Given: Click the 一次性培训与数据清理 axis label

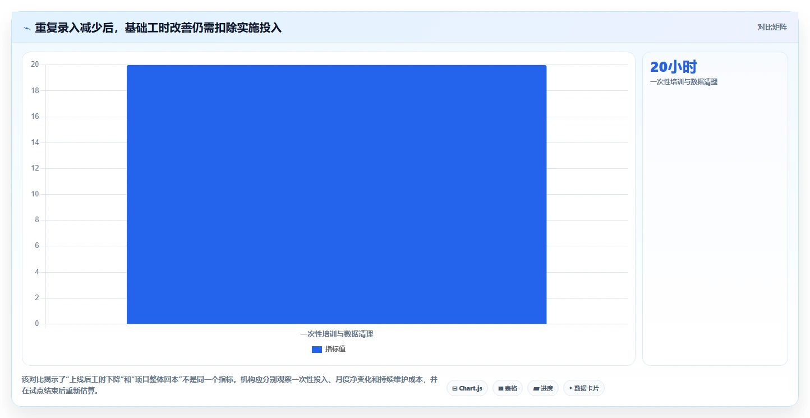Looking at the screenshot, I should tap(337, 334).
